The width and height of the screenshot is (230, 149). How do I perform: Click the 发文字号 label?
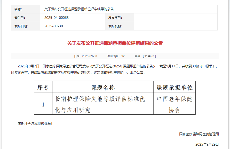[x=115, y=18]
